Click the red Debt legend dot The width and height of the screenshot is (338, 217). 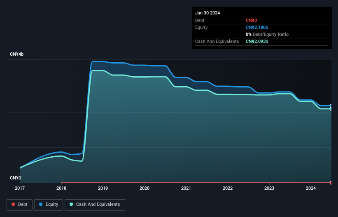(x=13, y=204)
